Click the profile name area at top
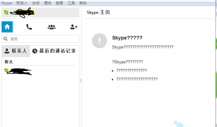Screen dimensions: 217x127 pyautogui.click(x=40, y=12)
